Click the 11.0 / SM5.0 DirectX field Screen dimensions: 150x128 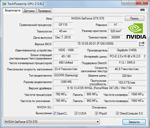pyautogui.click(x=127, y=63)
